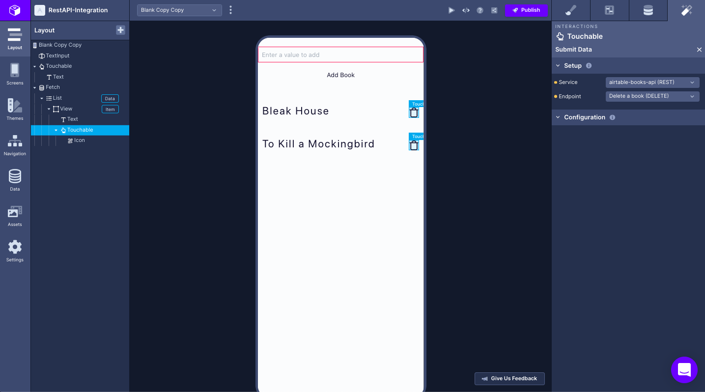Open the Layout sidebar panel
Image resolution: width=705 pixels, height=392 pixels.
(x=15, y=39)
